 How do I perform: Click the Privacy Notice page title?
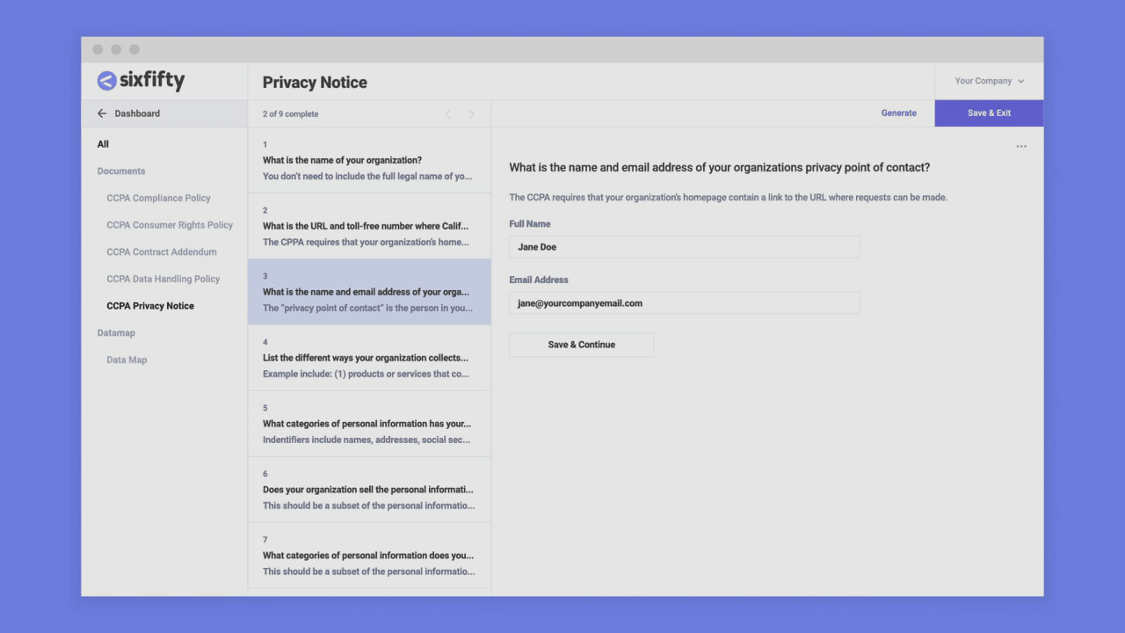click(315, 83)
